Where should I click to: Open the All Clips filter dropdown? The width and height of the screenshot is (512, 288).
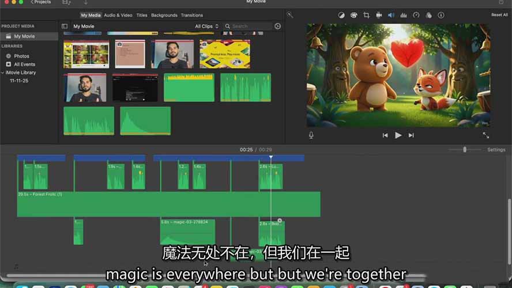pyautogui.click(x=206, y=26)
